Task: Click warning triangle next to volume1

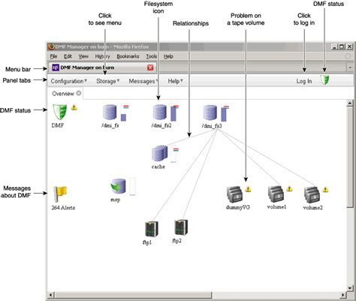Action: pos(289,188)
